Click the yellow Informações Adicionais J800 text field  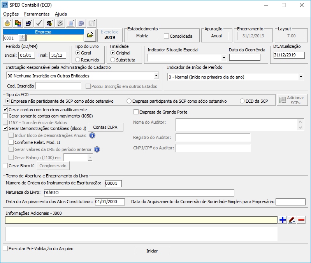point(141,220)
